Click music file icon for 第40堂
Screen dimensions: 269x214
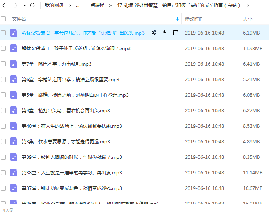coord(14,126)
